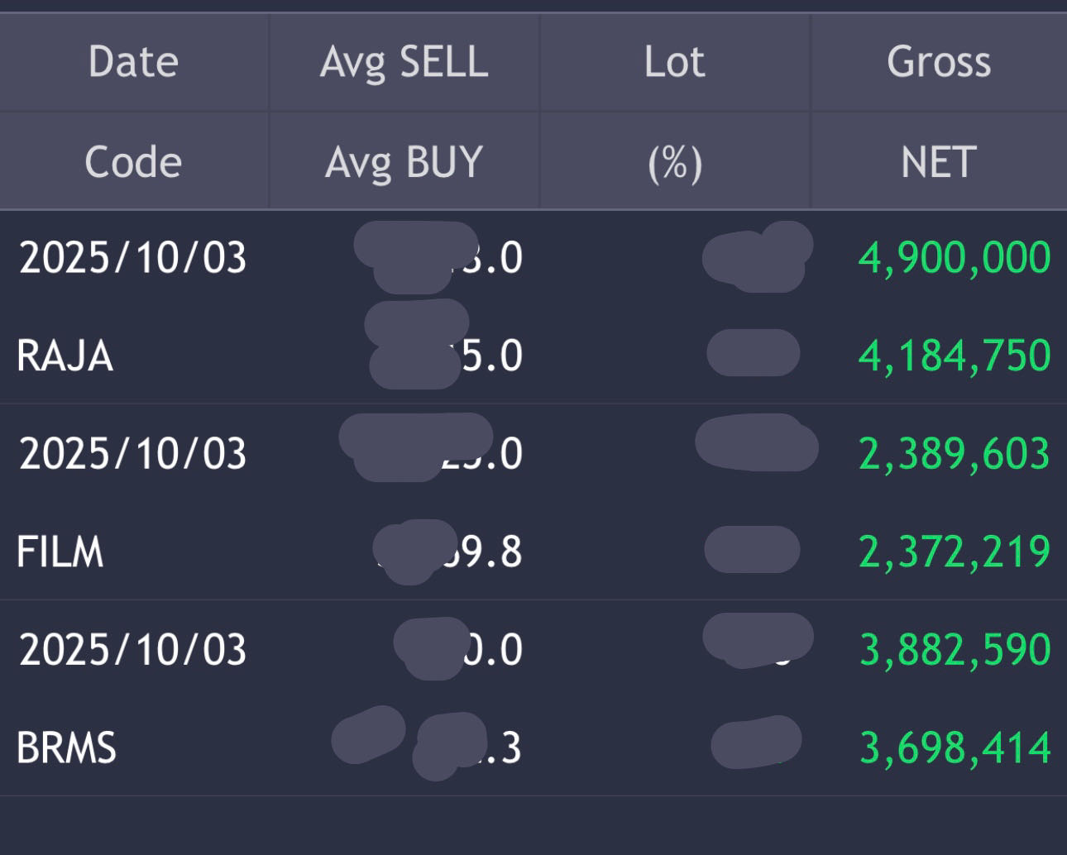Select the 4,900,000 gross value

[955, 257]
